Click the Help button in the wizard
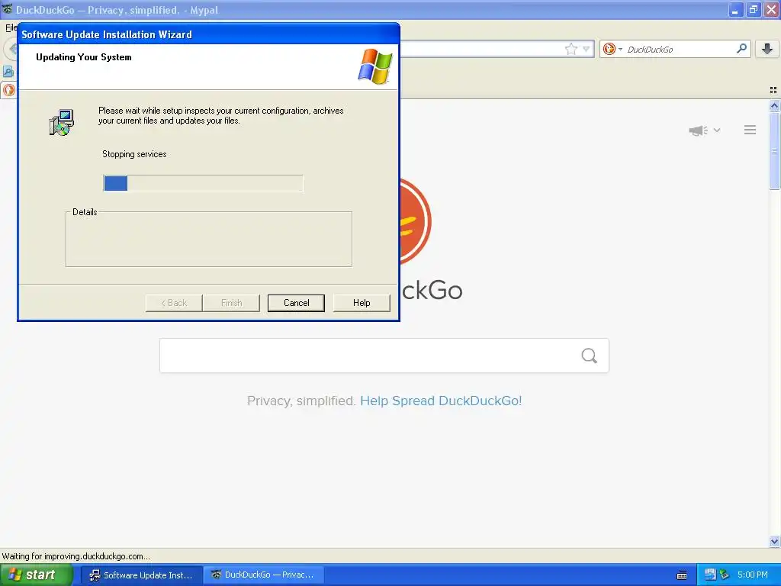 click(x=361, y=303)
